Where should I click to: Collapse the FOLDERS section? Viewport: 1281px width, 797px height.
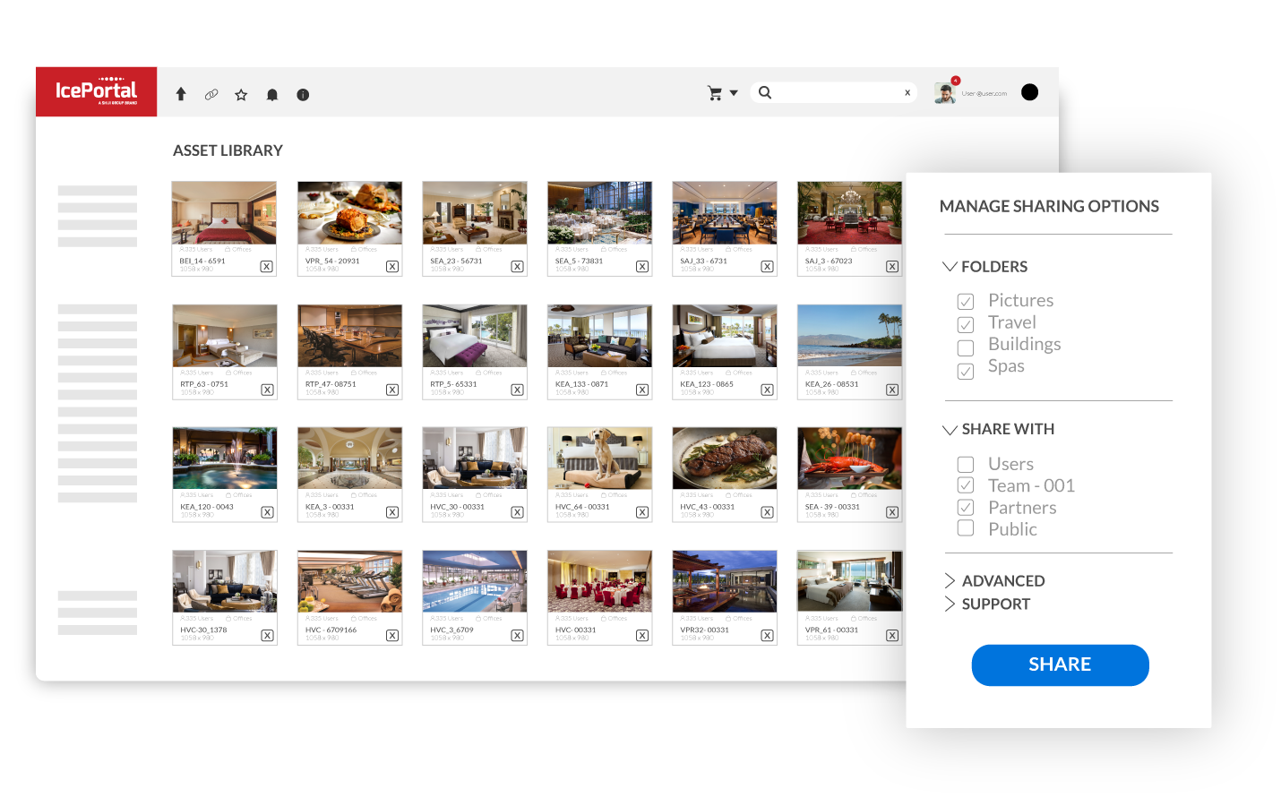(x=950, y=267)
